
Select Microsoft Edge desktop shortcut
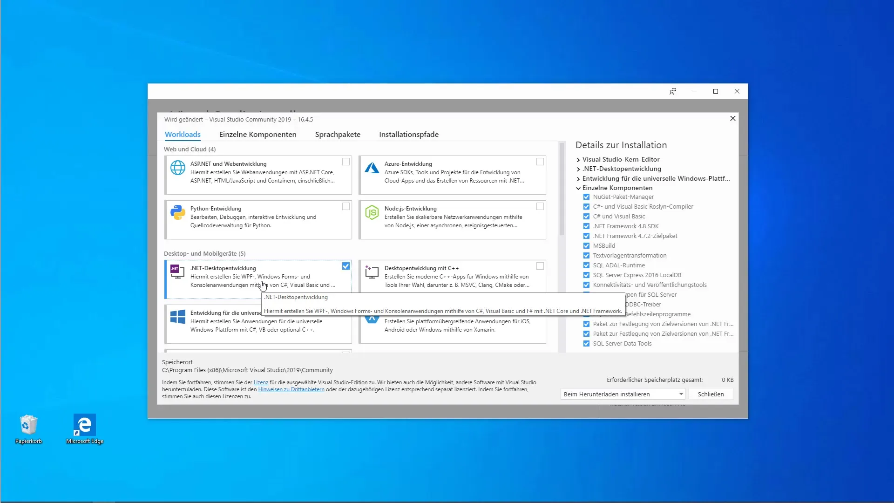point(85,429)
